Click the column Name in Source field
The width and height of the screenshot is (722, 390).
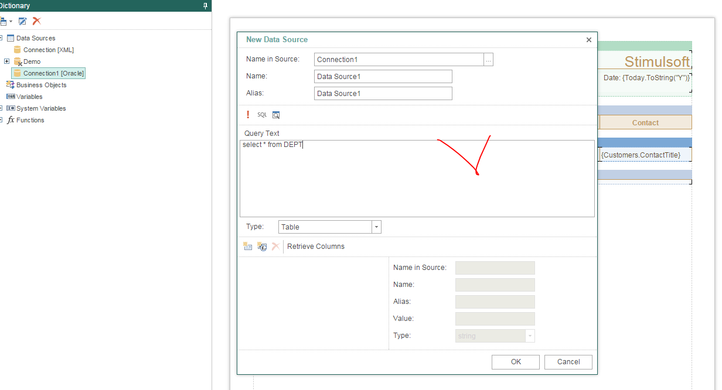pyautogui.click(x=495, y=268)
